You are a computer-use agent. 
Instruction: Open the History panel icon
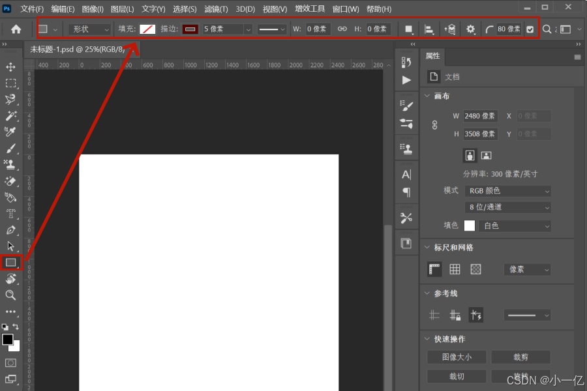click(x=406, y=63)
